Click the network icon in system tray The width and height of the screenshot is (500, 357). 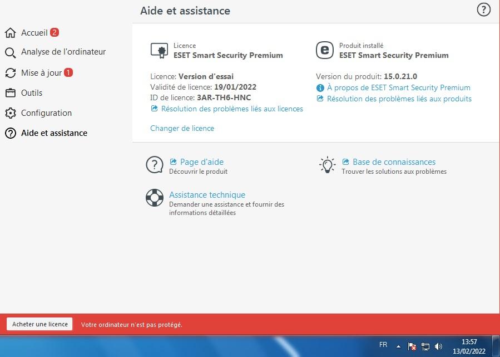tap(425, 346)
